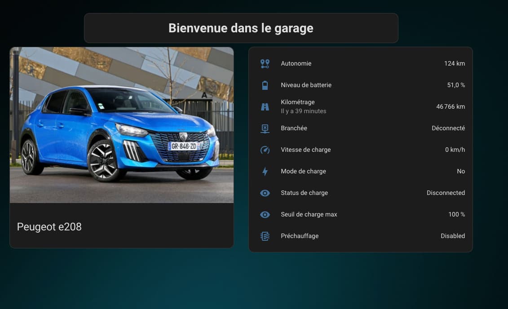This screenshot has width=508, height=309.
Task: Click the Status de charge eye icon
Action: coord(265,193)
